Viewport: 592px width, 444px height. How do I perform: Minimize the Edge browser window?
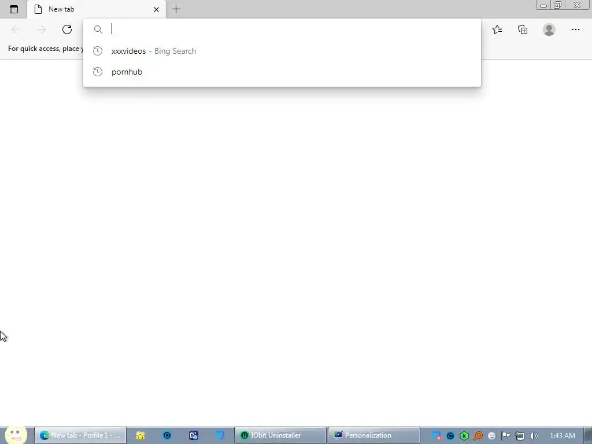(543, 5)
